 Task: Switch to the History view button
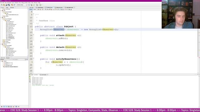tap(35, 9)
